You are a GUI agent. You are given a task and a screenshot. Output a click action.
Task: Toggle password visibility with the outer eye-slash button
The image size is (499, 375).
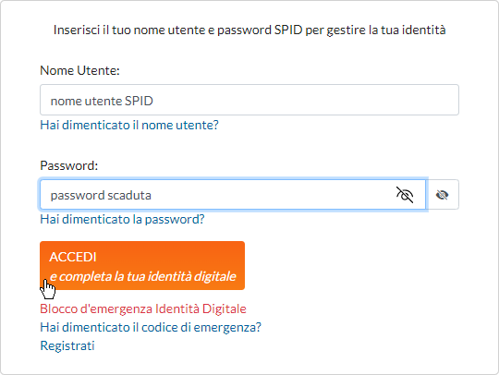point(443,195)
